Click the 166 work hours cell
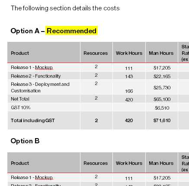This screenshot has height=186, width=189. pos(129,91)
